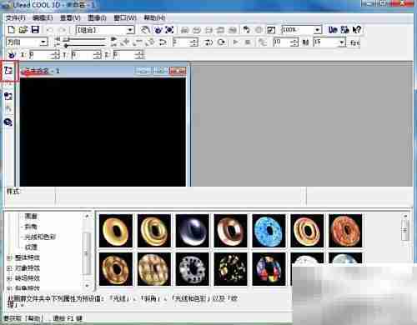Open the 窗口(W) menu

coord(125,18)
